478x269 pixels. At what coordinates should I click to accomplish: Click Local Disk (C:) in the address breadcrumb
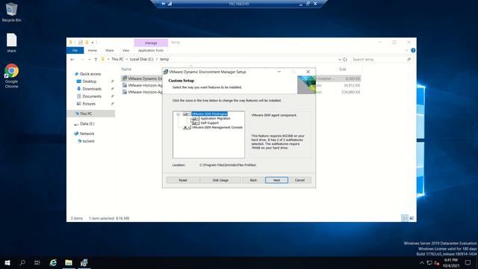point(141,59)
